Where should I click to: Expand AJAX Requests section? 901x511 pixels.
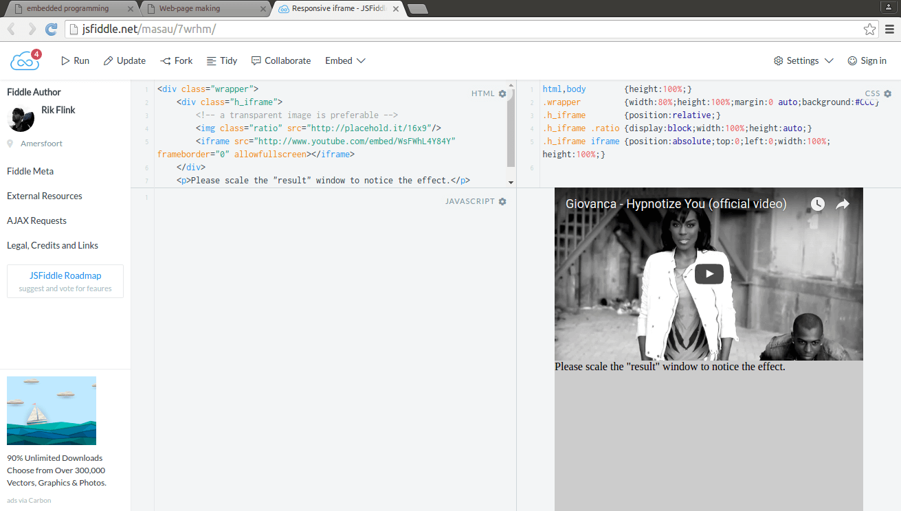36,220
